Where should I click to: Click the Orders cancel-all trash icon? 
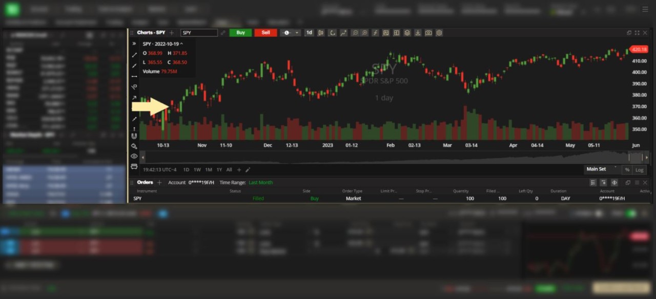[x=603, y=182]
